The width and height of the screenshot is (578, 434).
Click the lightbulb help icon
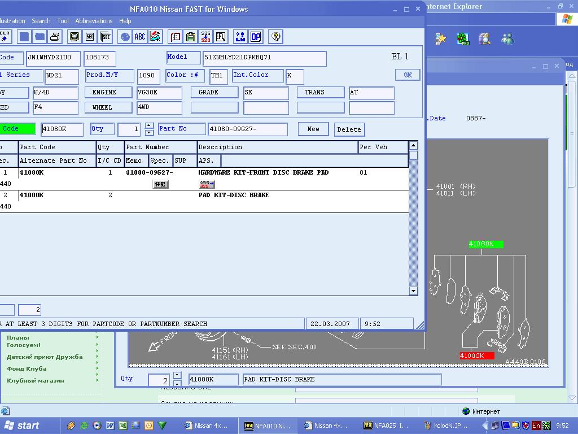[275, 37]
